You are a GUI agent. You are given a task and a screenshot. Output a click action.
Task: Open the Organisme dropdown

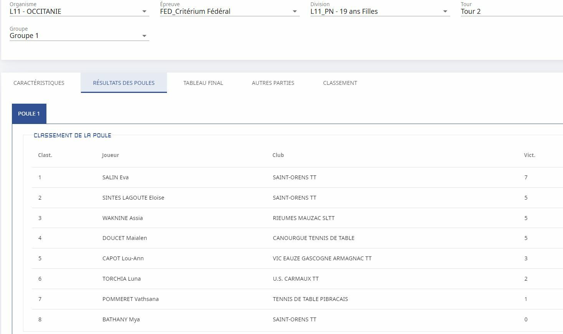(x=79, y=12)
